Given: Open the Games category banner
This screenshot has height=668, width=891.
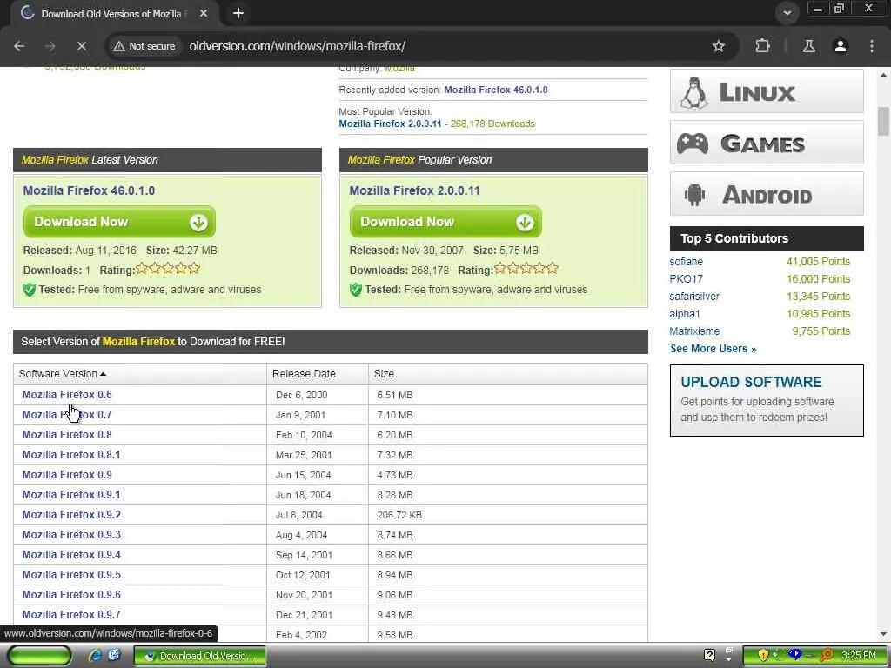Looking at the screenshot, I should pos(767,143).
